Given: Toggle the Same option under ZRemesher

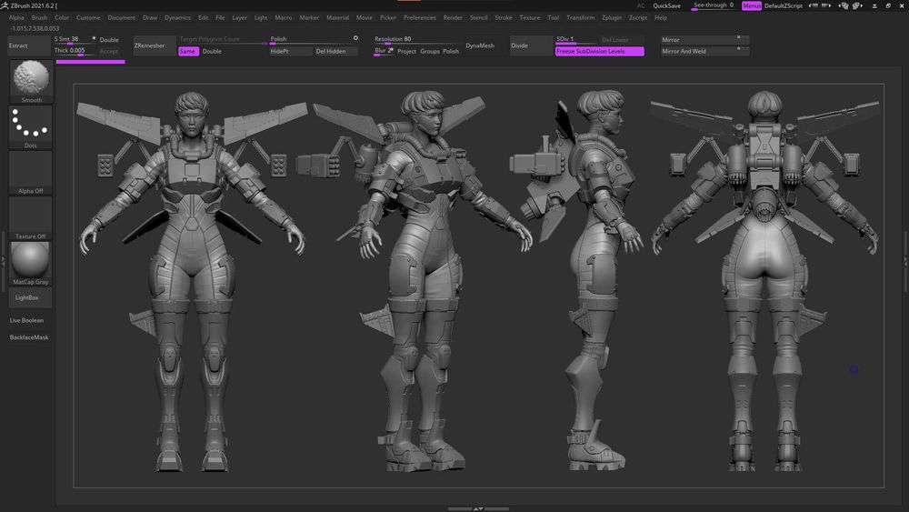Looking at the screenshot, I should 187,51.
